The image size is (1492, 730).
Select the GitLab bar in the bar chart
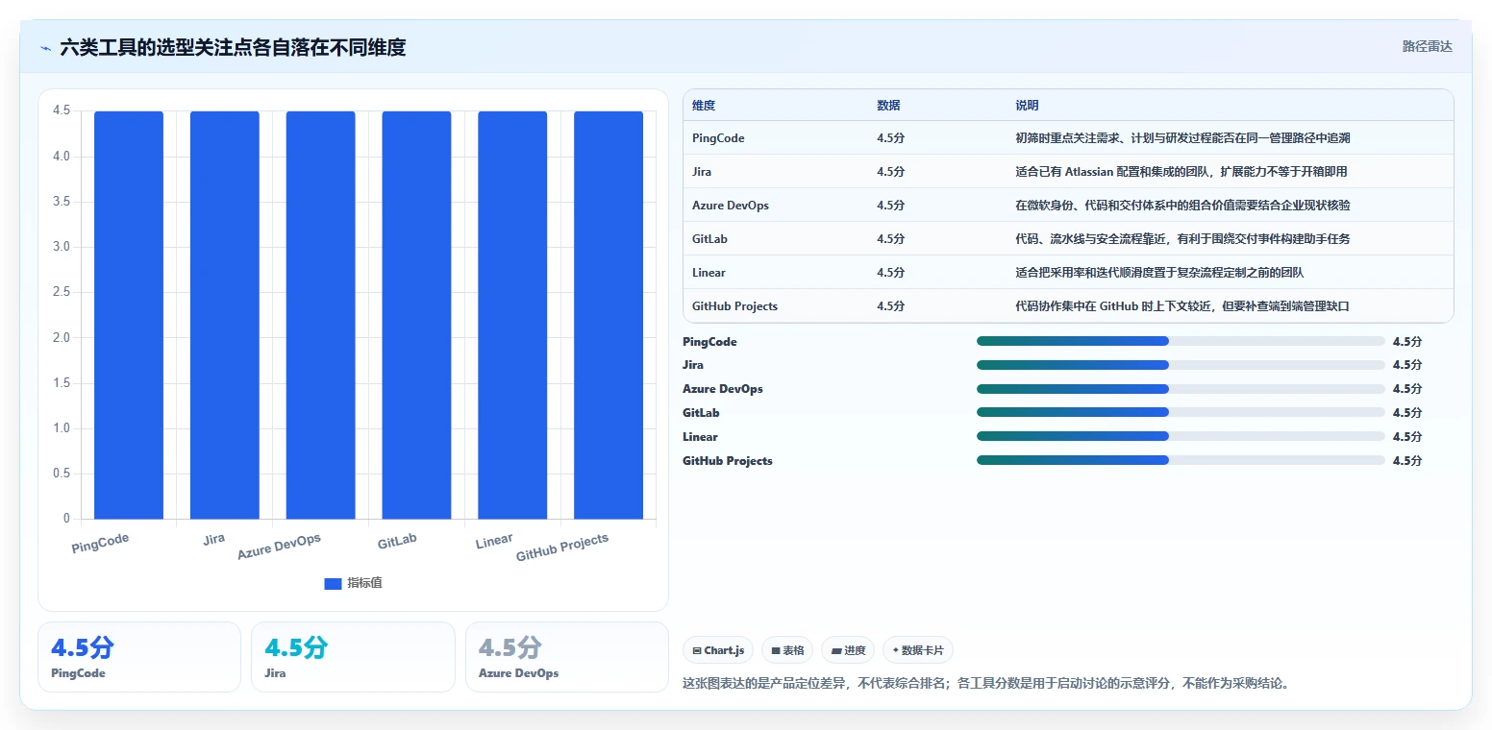[x=416, y=315]
